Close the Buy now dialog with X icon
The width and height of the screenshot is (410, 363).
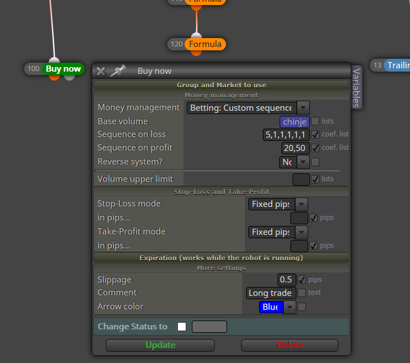(101, 71)
